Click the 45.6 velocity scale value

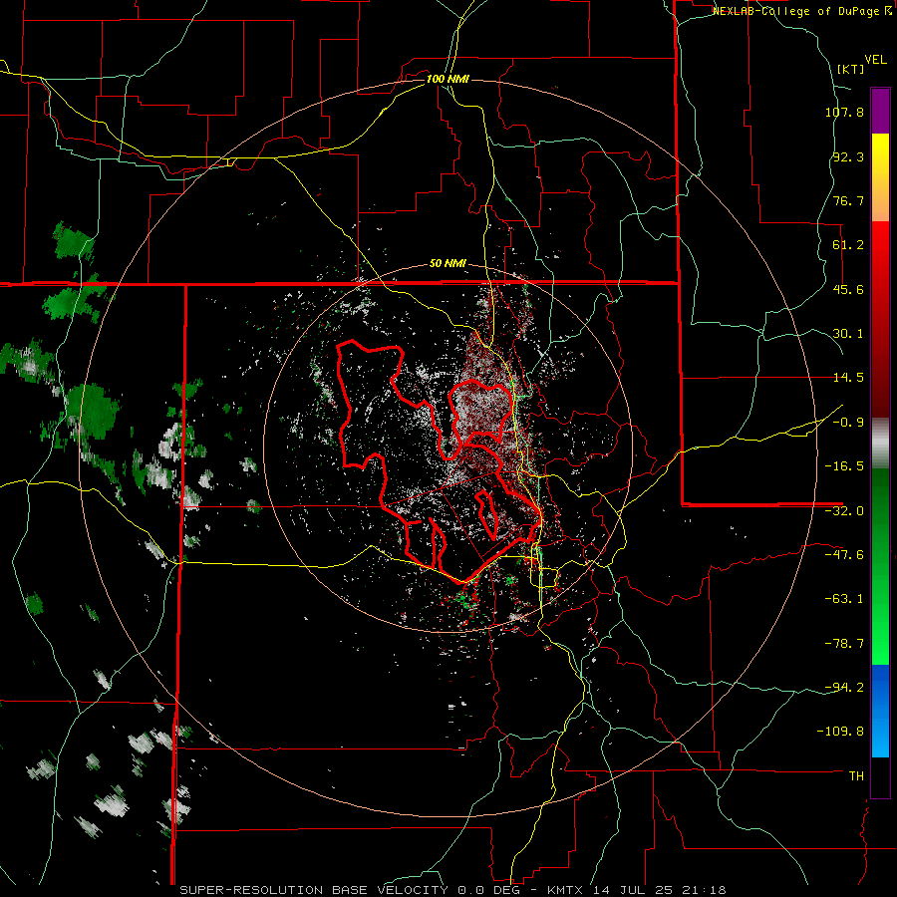coord(848,289)
